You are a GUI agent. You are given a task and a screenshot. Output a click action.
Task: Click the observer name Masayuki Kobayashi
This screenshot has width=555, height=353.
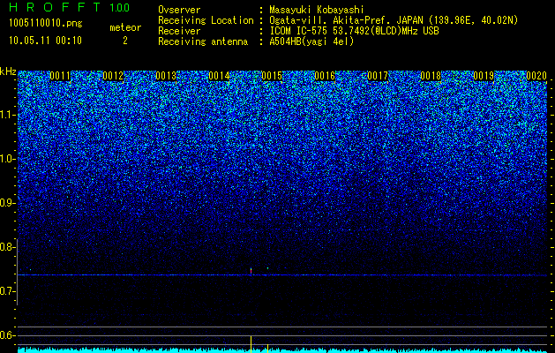coord(317,11)
